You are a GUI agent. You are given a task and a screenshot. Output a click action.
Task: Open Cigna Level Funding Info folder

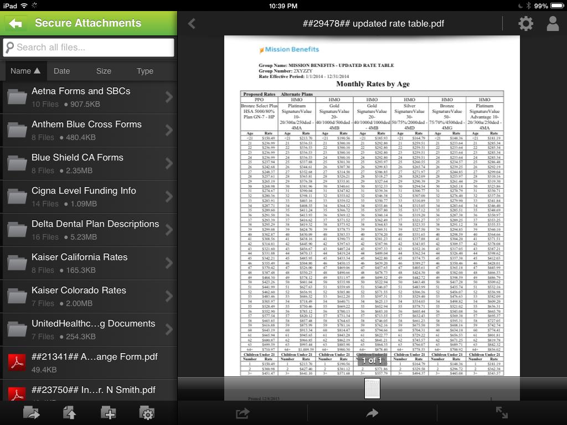tap(89, 196)
